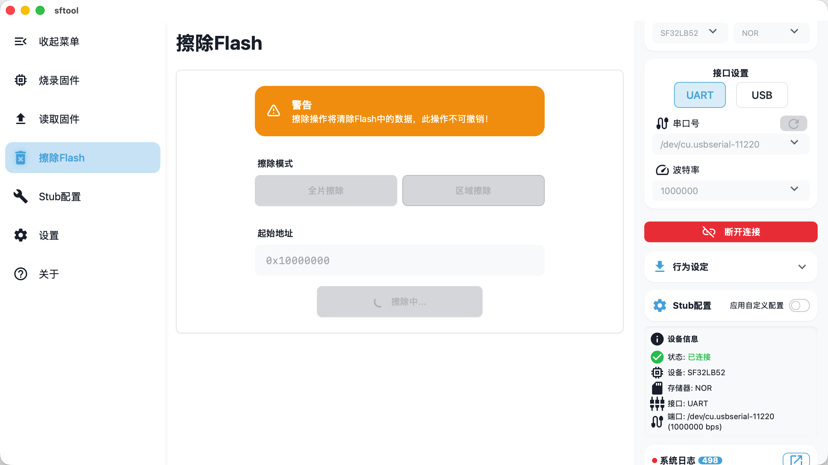Open the baud rate 1000000 dropdown

(x=730, y=191)
